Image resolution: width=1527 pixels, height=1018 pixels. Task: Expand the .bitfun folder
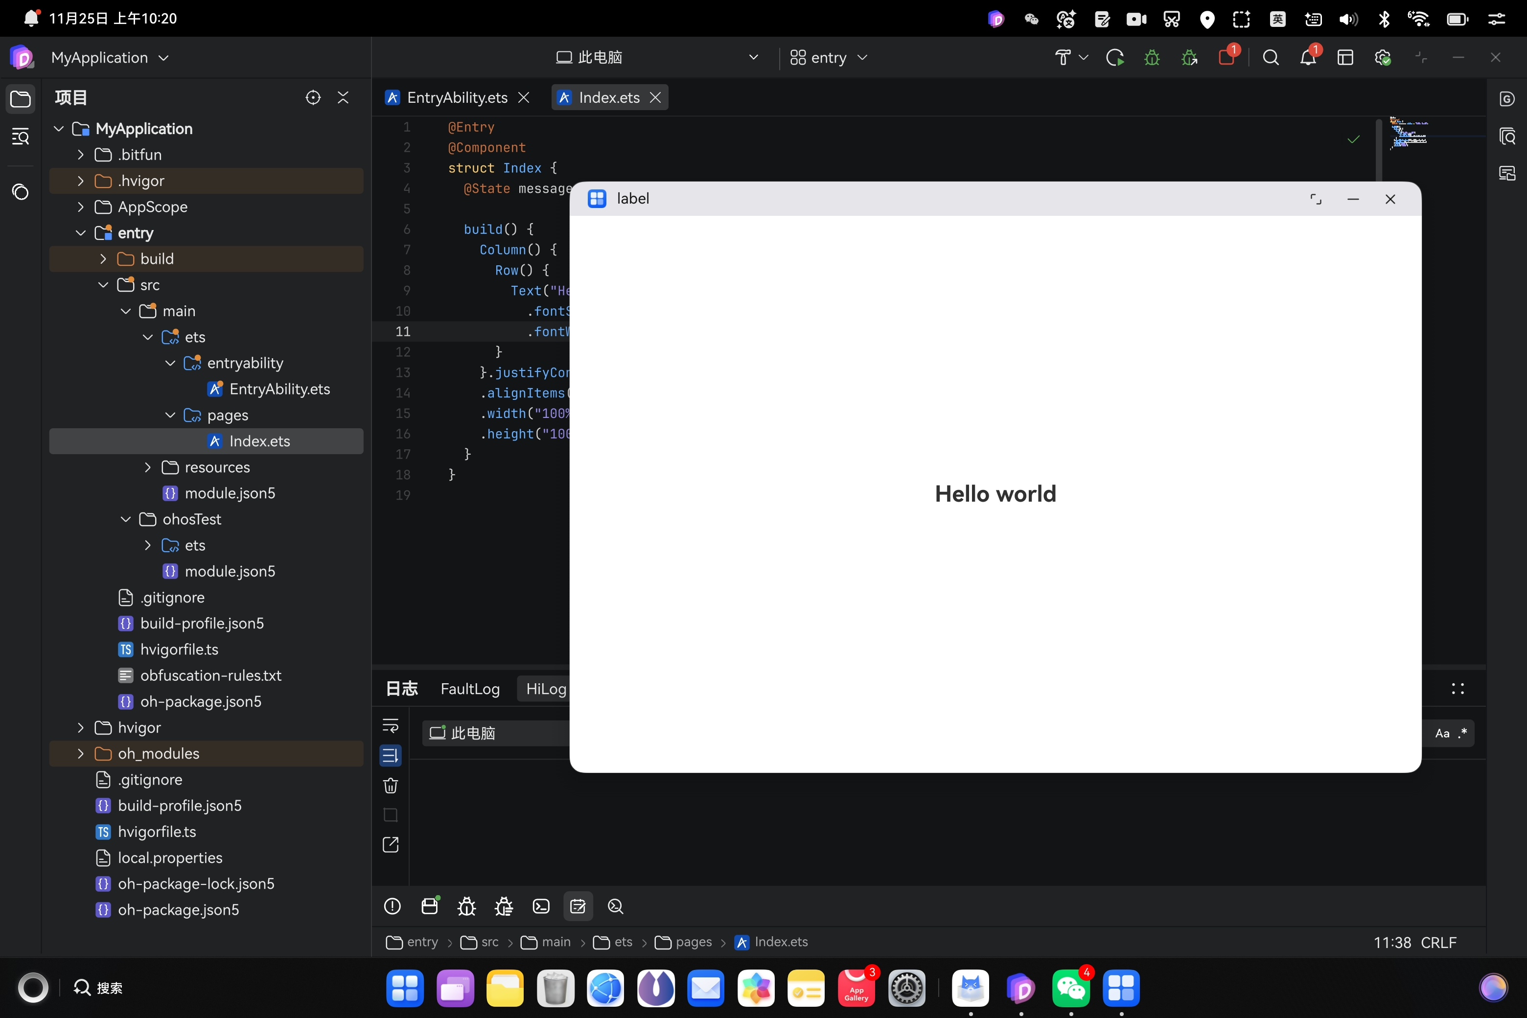pyautogui.click(x=80, y=155)
